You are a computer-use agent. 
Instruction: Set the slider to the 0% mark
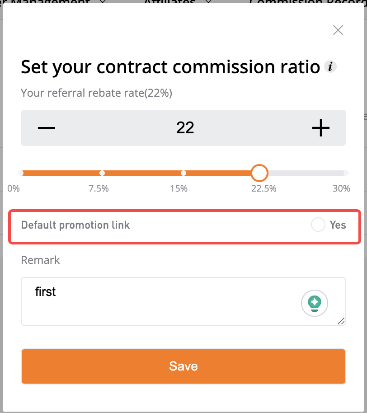coord(21,173)
